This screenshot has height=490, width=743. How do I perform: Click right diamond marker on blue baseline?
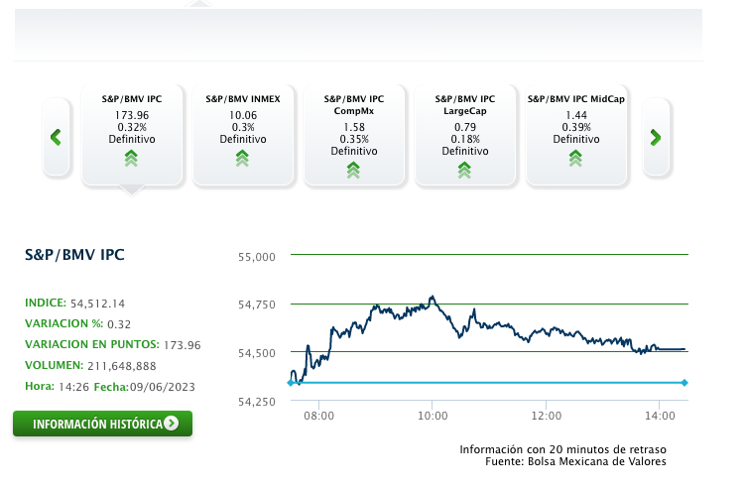click(x=684, y=382)
